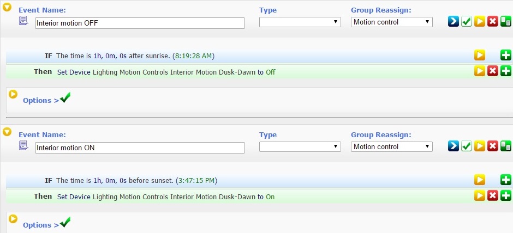513x233 pixels.
Task: Toggle enabled checkmark for Interior motion OFF
Action: pyautogui.click(x=466, y=22)
